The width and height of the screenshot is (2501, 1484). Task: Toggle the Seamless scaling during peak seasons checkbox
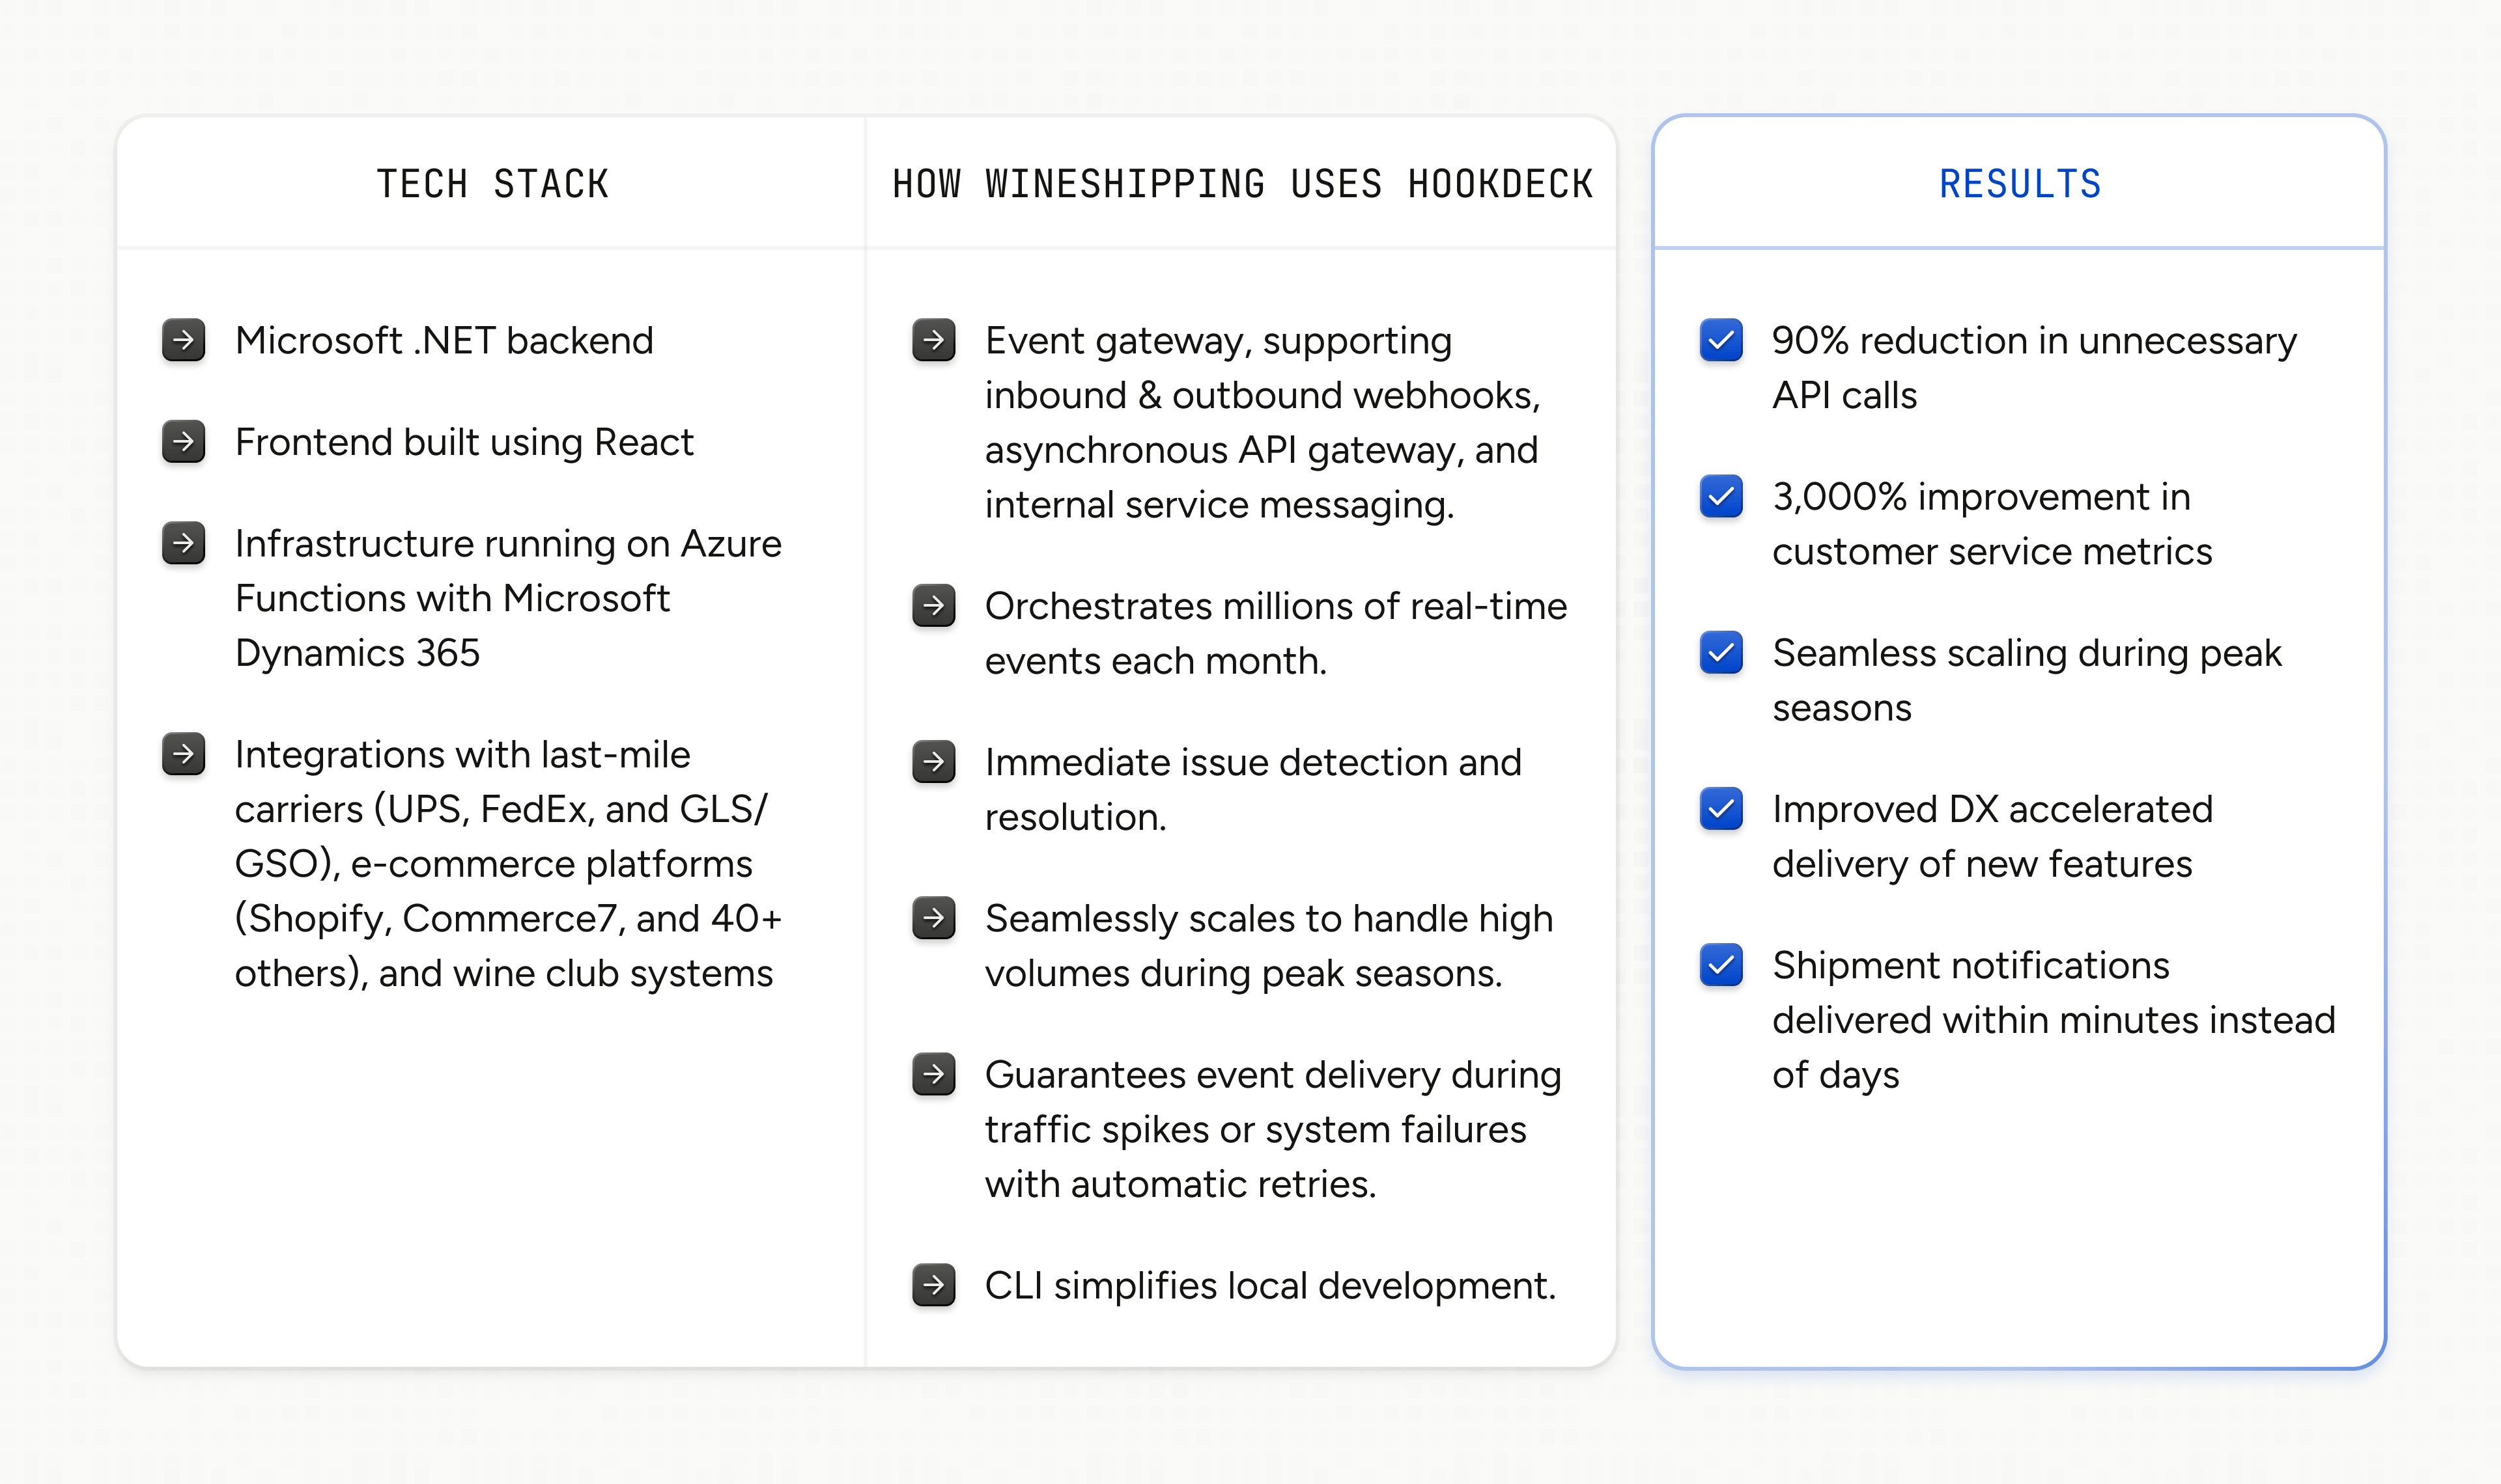pyautogui.click(x=1721, y=653)
